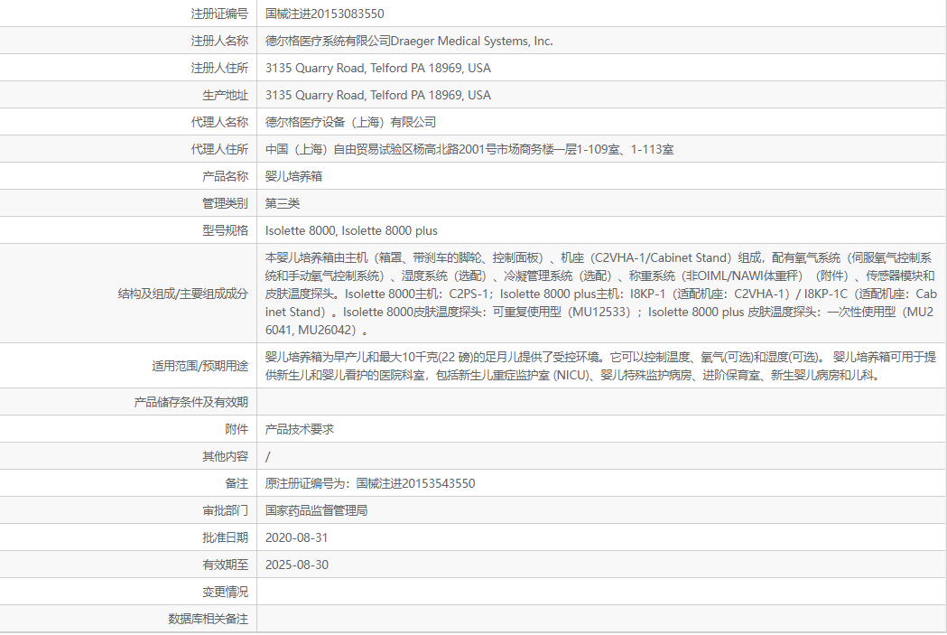Click the 型号规格 label
Viewport: 947px width, 635px height.
pyautogui.click(x=225, y=231)
